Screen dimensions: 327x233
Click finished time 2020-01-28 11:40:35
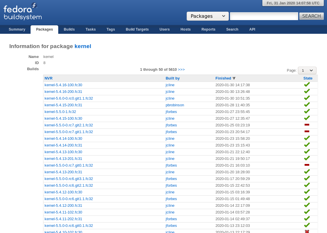[233, 105]
